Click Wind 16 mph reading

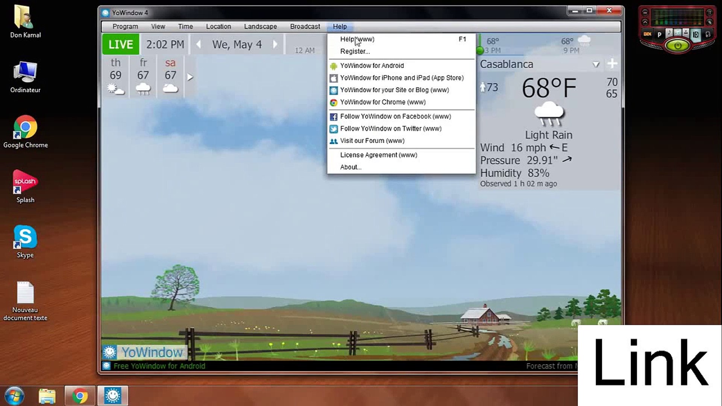(524, 148)
